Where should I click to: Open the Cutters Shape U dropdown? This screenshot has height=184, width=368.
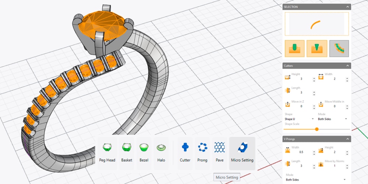point(299,119)
